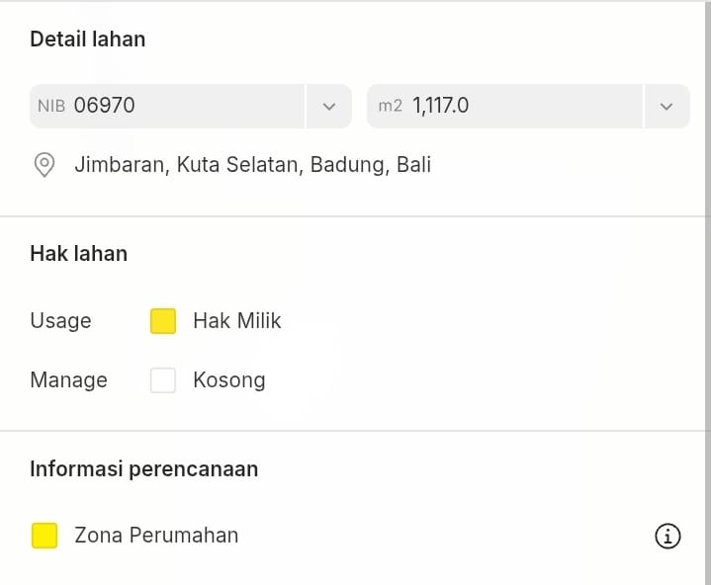Click the yellow Zona Perumahan swatch

pyautogui.click(x=44, y=536)
